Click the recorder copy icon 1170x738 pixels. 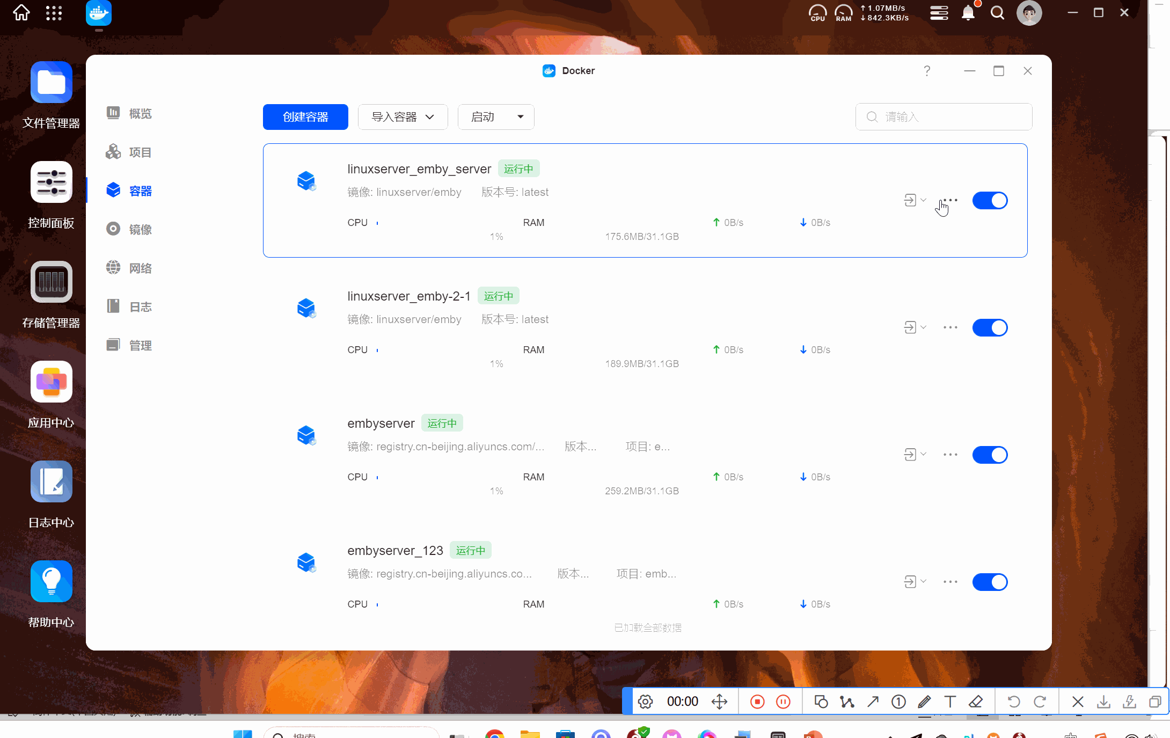point(1155,702)
